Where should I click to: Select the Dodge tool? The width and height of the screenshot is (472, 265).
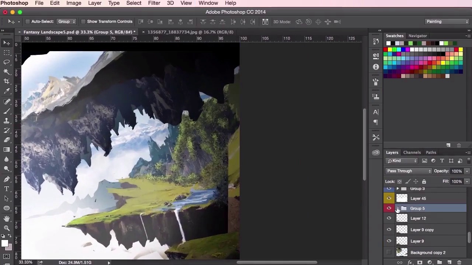click(x=7, y=169)
